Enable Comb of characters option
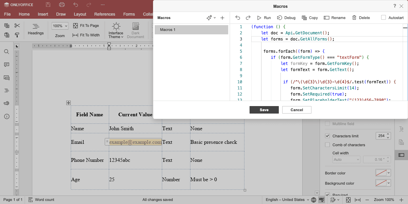The width and height of the screenshot is (408, 204). click(327, 145)
